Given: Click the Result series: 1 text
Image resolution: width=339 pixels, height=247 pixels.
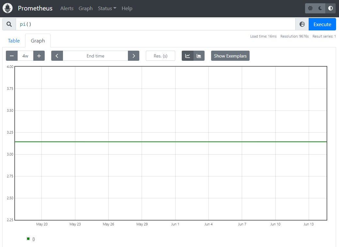Looking at the screenshot, I should click(324, 36).
